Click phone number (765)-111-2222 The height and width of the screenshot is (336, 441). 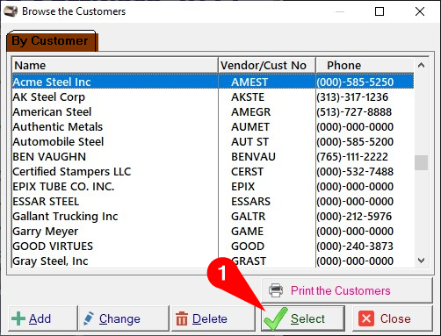point(352,156)
